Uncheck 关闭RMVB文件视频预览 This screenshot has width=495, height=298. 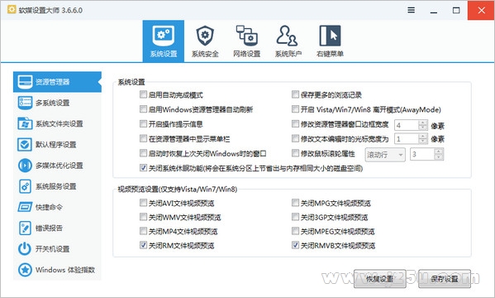coord(295,245)
